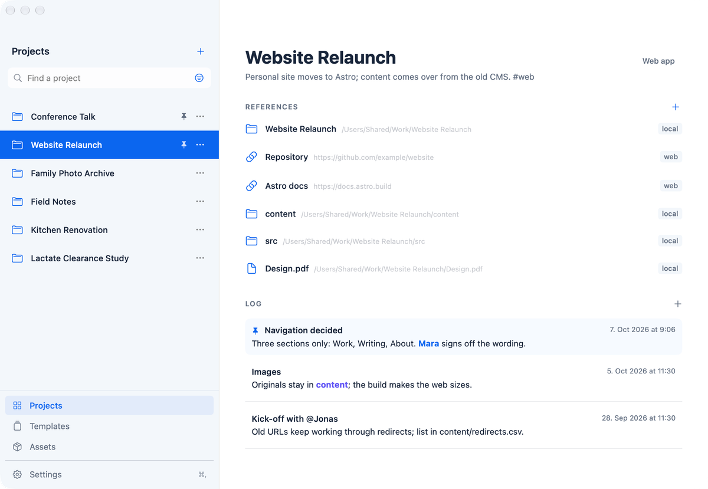Add a new log entry with plus icon

click(677, 304)
